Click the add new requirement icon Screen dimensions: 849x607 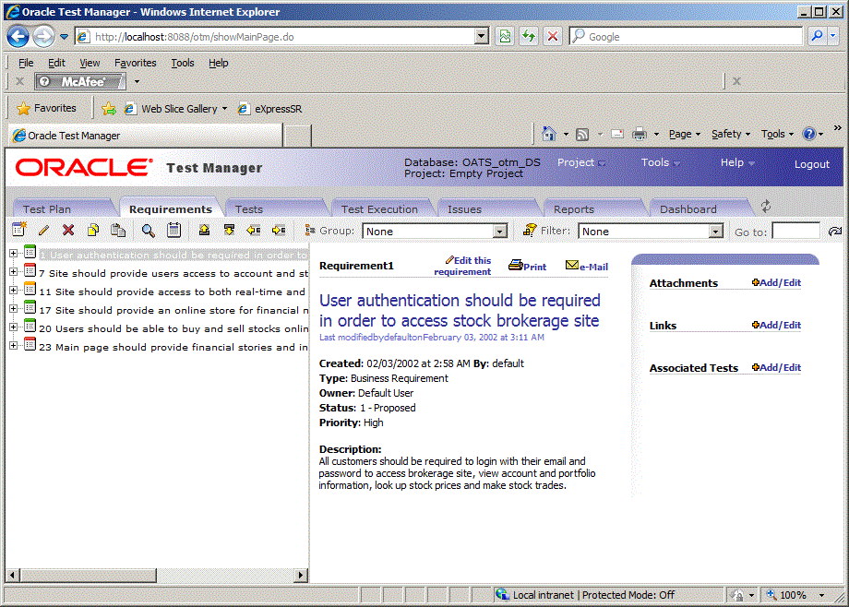click(19, 230)
